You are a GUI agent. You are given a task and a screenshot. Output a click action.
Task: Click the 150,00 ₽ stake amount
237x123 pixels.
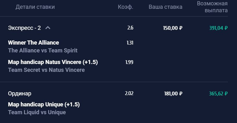pyautogui.click(x=173, y=28)
